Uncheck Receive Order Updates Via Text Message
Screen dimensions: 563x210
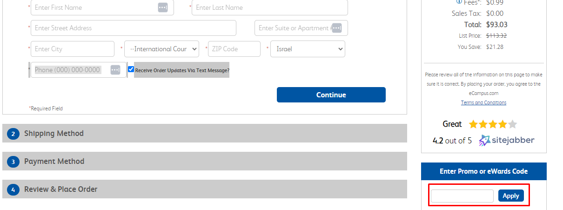[x=131, y=69]
